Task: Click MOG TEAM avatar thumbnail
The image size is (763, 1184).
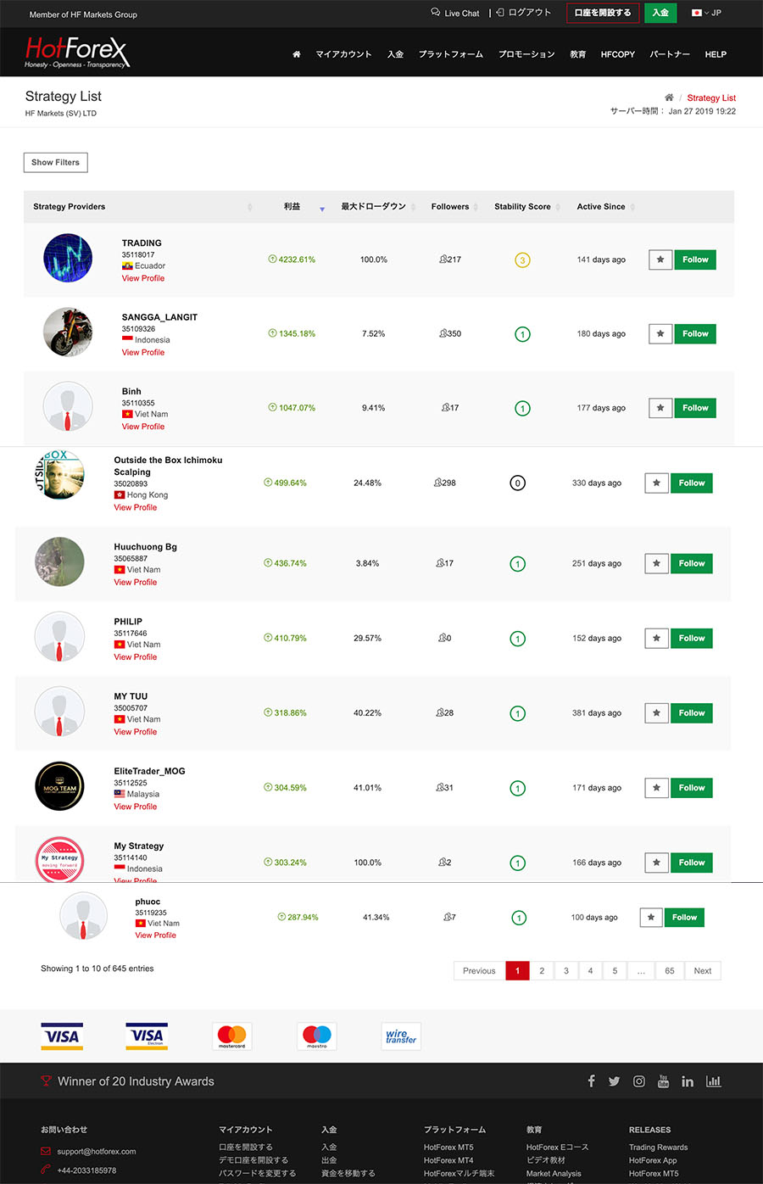Action: point(59,787)
